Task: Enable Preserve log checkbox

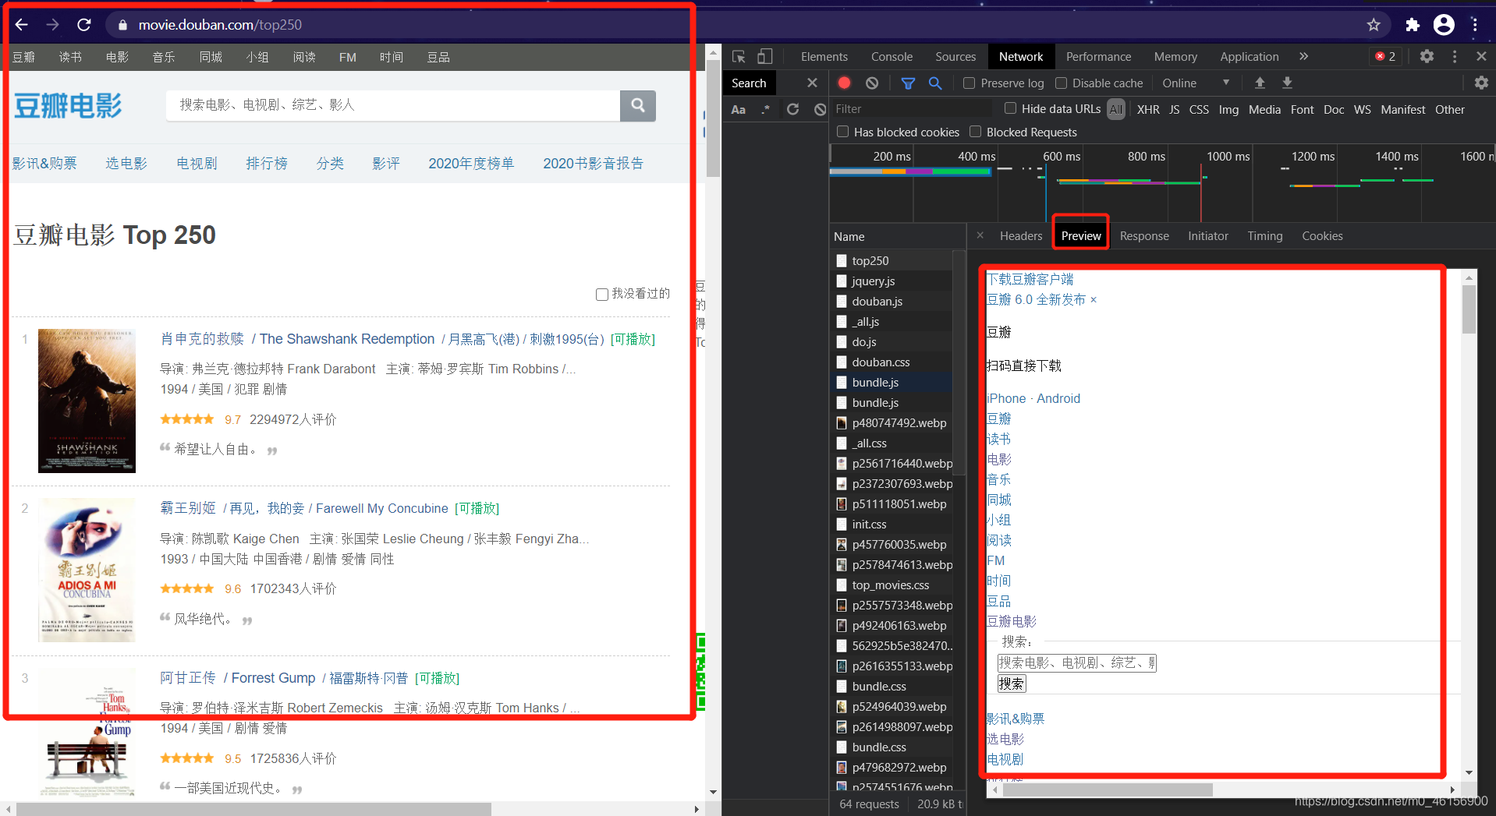Action: (969, 83)
